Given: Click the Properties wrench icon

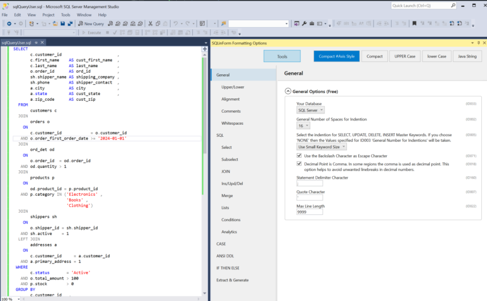Looking at the screenshot, I should tap(304, 23).
